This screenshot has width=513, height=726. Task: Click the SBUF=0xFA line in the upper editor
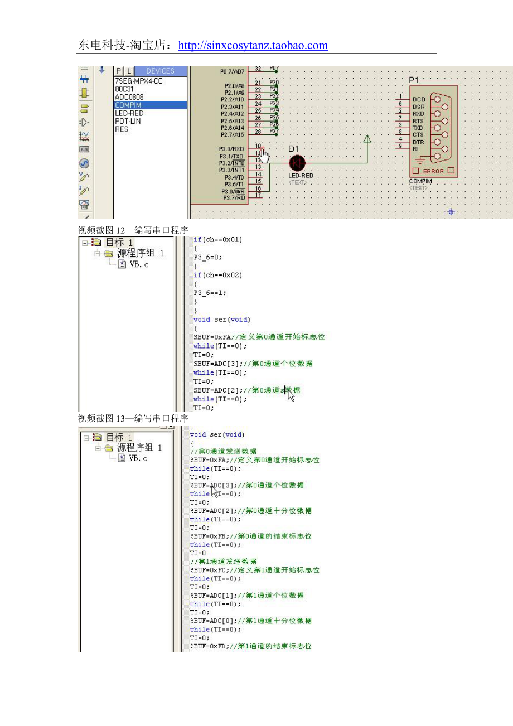tap(259, 337)
